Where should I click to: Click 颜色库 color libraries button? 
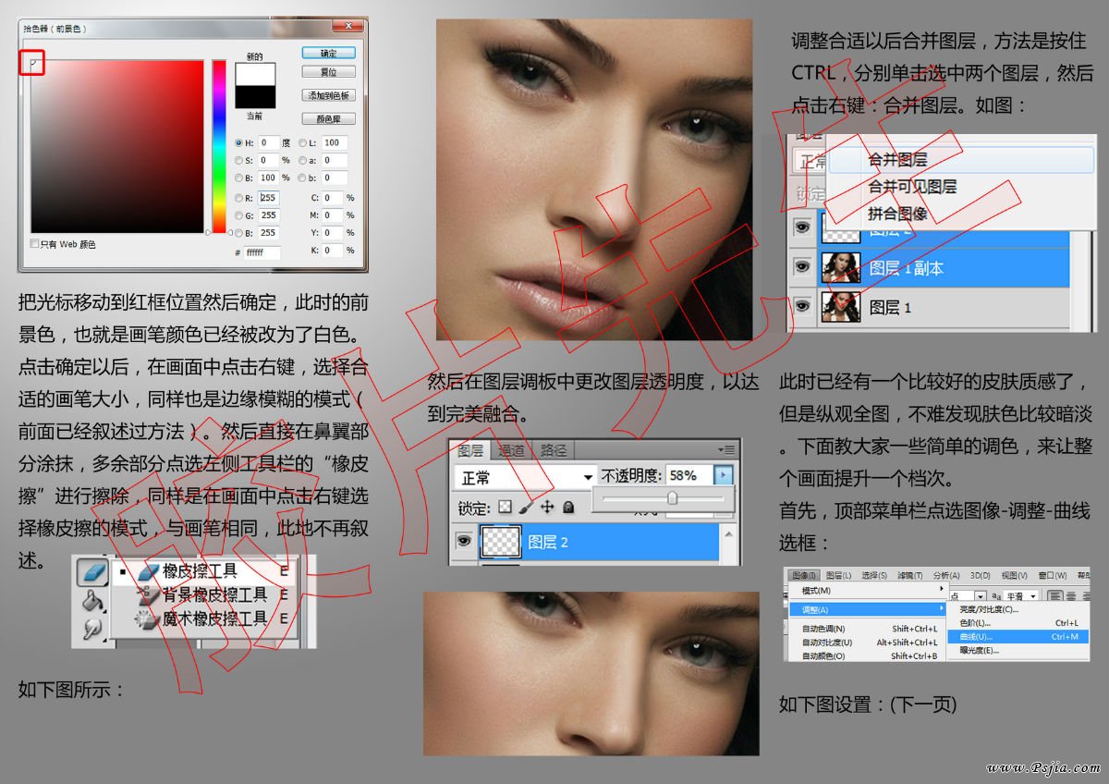point(329,119)
